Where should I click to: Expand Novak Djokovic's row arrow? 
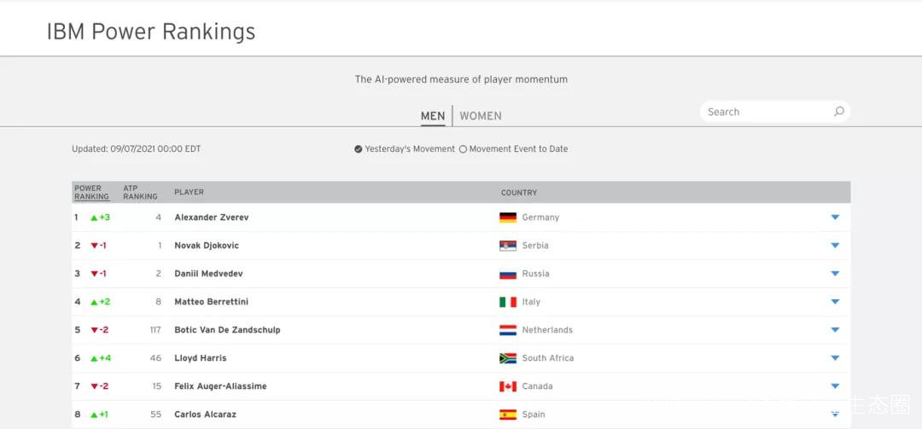(x=835, y=246)
